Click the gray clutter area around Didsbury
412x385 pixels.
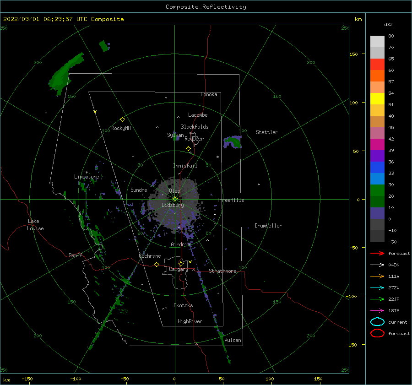click(173, 204)
